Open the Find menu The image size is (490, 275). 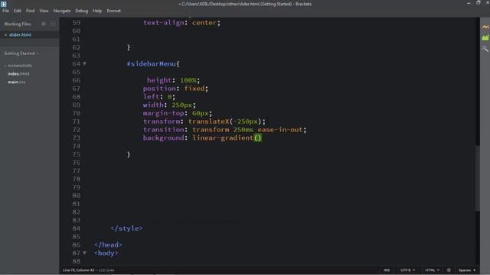(x=31, y=11)
